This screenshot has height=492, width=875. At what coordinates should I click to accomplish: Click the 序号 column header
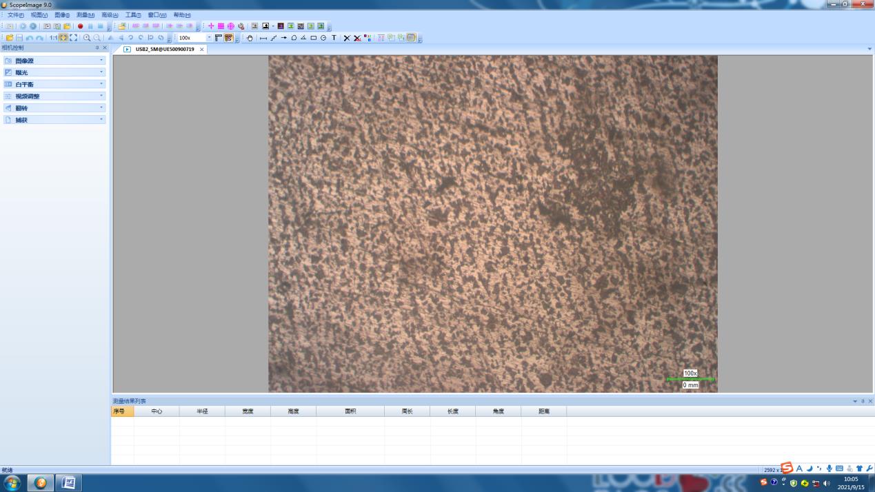click(x=123, y=411)
